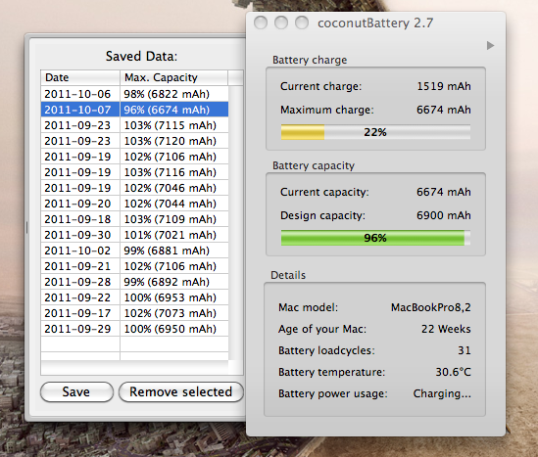Select the 2011-09-17 row
The height and width of the screenshot is (457, 538).
pos(134,313)
